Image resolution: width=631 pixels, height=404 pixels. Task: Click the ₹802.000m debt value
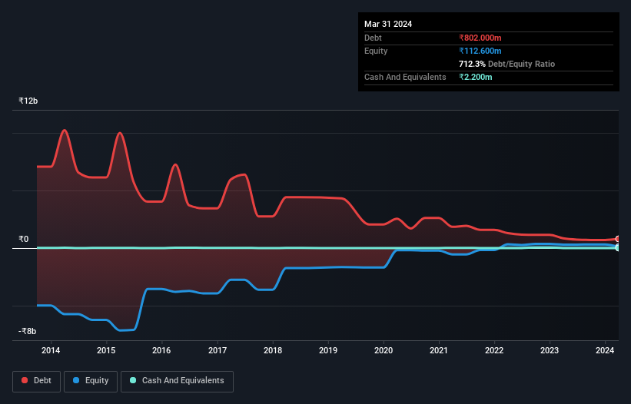tap(480, 38)
